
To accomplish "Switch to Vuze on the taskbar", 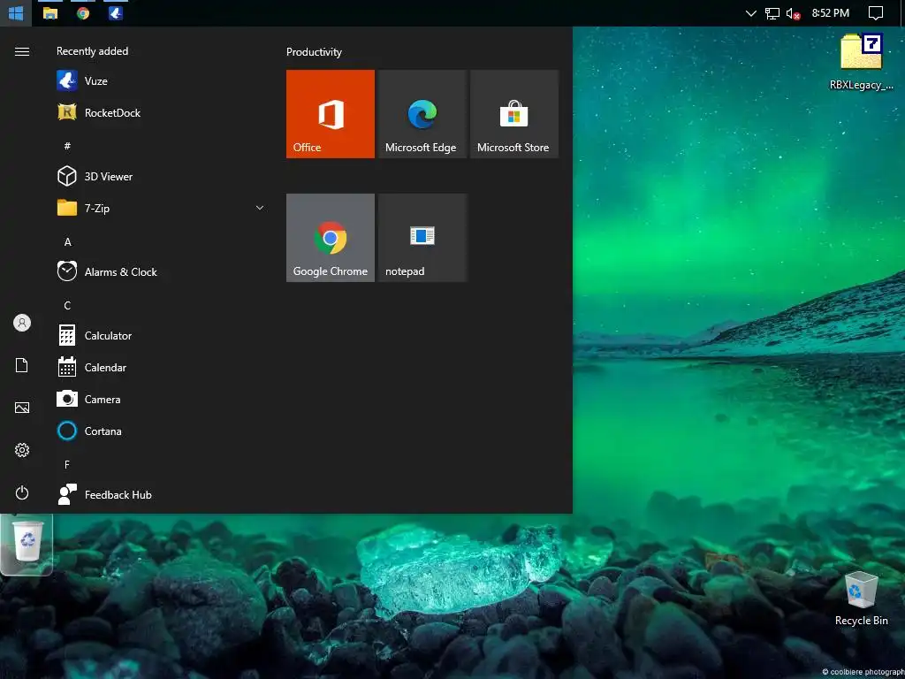I will (116, 13).
